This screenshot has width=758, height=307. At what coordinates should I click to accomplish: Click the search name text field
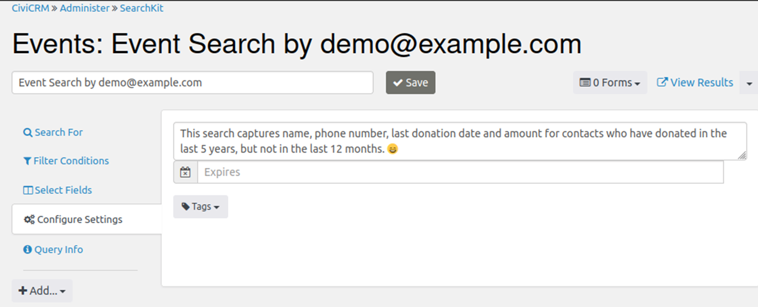click(192, 82)
